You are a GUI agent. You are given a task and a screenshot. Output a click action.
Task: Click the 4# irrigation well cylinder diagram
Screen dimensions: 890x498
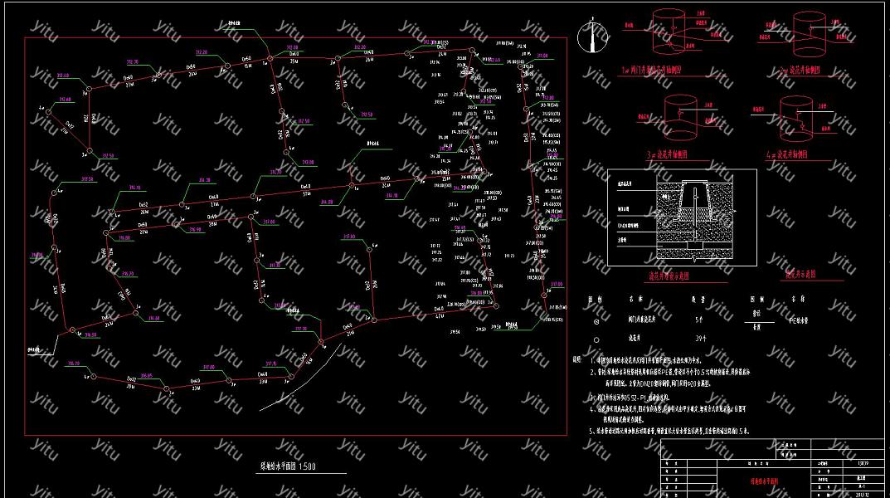tap(795, 116)
